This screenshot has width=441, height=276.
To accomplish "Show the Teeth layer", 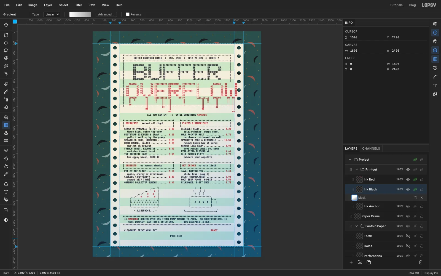I will point(408,236).
